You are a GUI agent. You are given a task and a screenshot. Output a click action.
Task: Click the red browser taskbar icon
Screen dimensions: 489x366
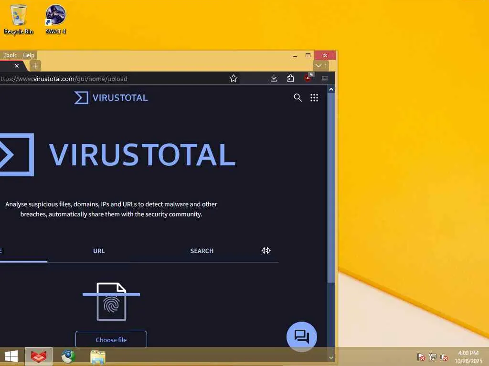(39, 356)
